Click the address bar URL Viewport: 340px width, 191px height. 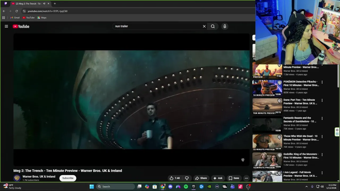tap(48, 11)
